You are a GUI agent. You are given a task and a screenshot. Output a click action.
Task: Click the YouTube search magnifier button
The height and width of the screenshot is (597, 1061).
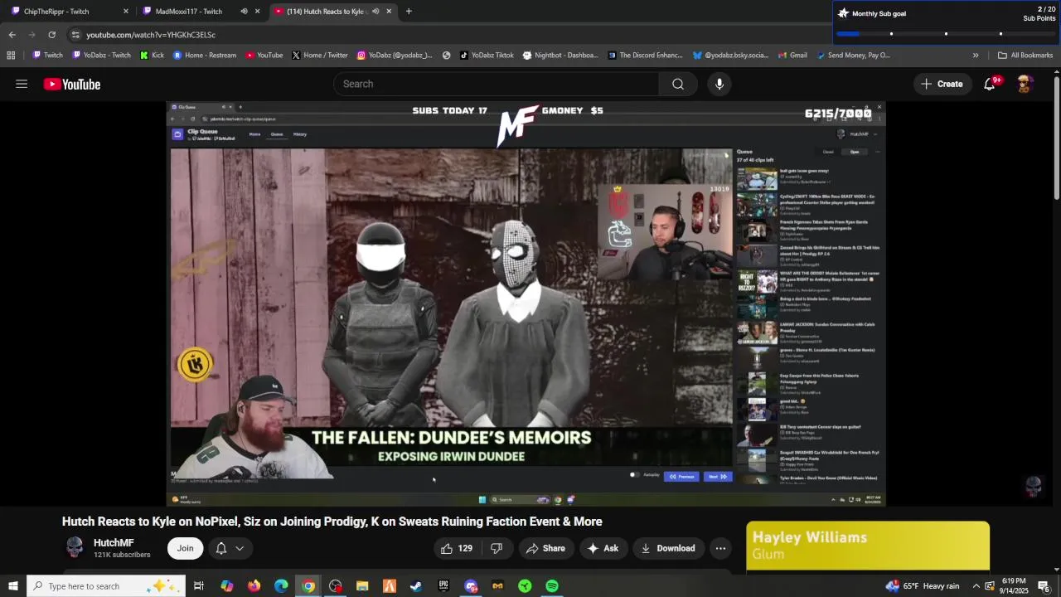pos(678,84)
